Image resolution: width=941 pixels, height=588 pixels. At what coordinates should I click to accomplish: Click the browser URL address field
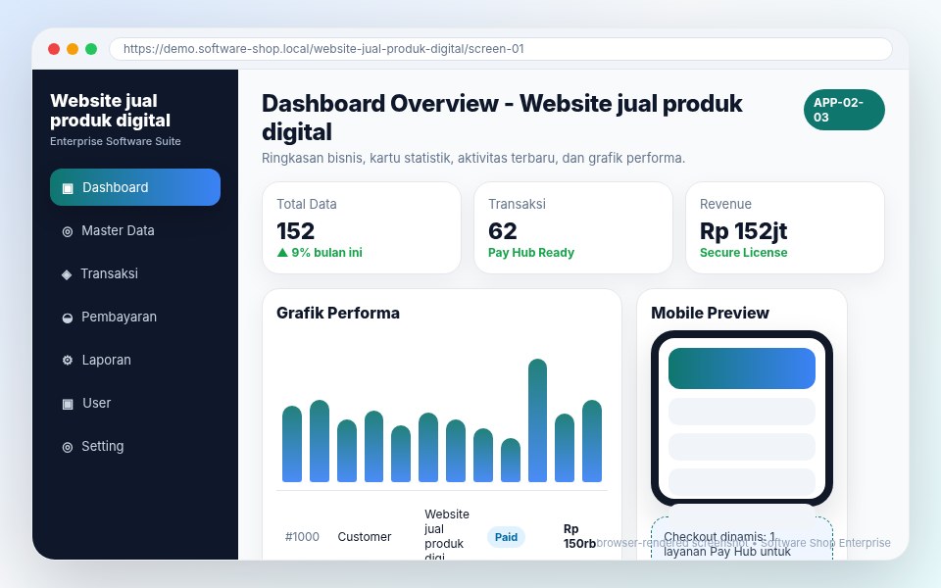(501, 49)
